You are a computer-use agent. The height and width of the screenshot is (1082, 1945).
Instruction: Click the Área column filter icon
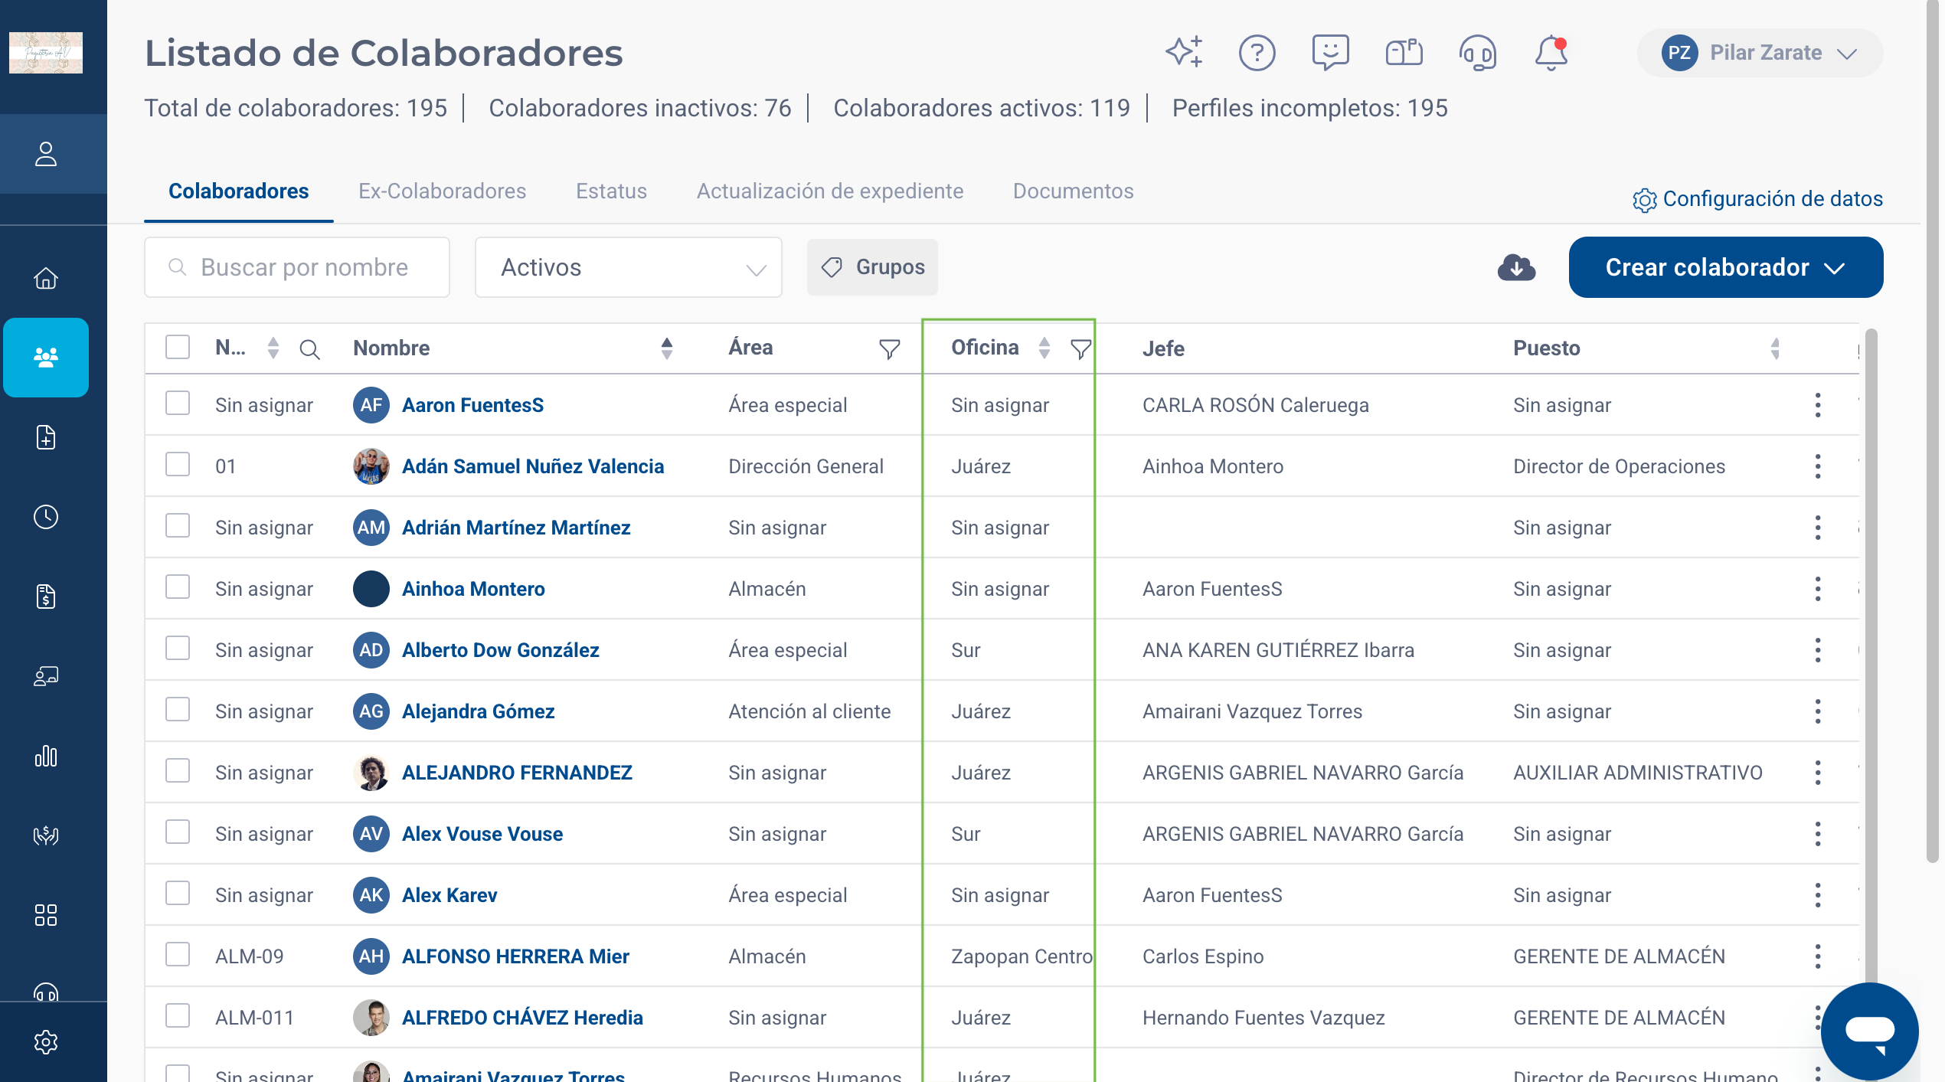coord(889,349)
